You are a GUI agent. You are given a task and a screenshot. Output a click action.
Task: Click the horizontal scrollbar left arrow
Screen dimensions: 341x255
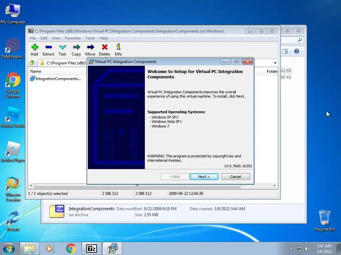(x=31, y=186)
